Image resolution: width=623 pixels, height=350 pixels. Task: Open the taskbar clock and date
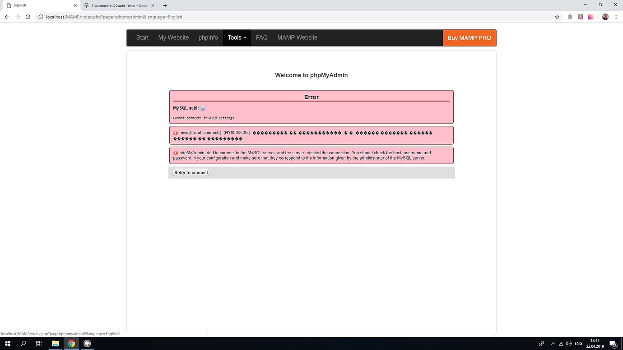coord(595,343)
